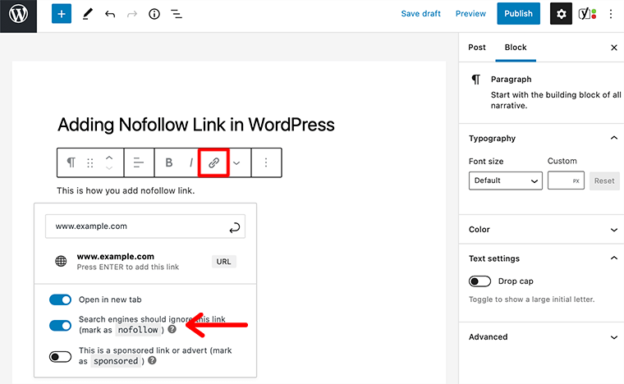Switch to the Post tab
Screen dimensions: 624x384
pyautogui.click(x=477, y=48)
